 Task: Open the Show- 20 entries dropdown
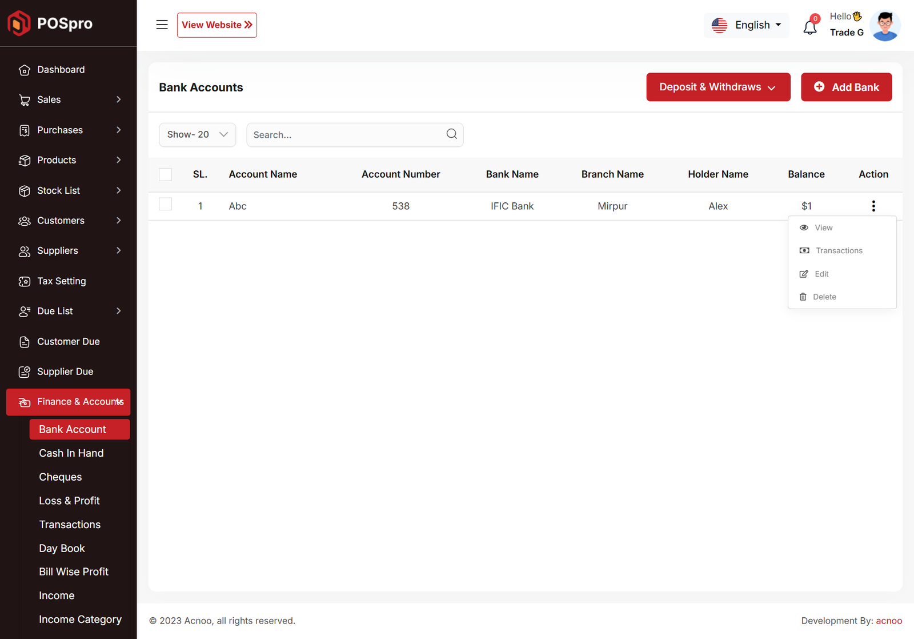(x=197, y=135)
